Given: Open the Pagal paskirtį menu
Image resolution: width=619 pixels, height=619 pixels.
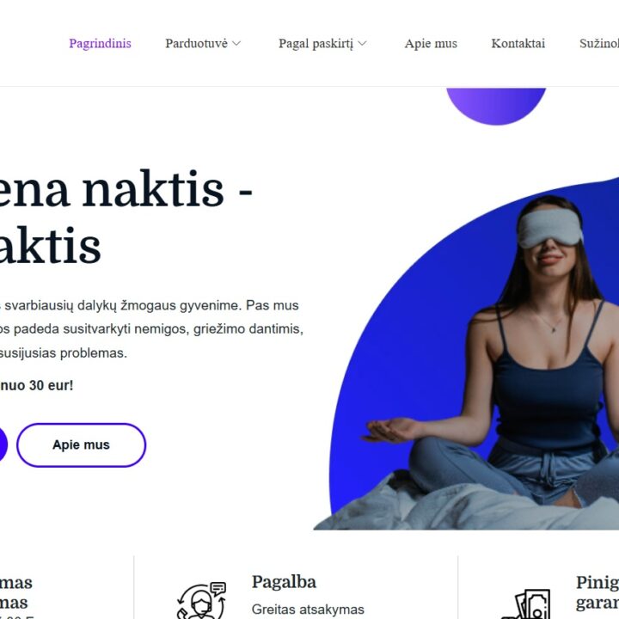Looking at the screenshot, I should coord(316,44).
